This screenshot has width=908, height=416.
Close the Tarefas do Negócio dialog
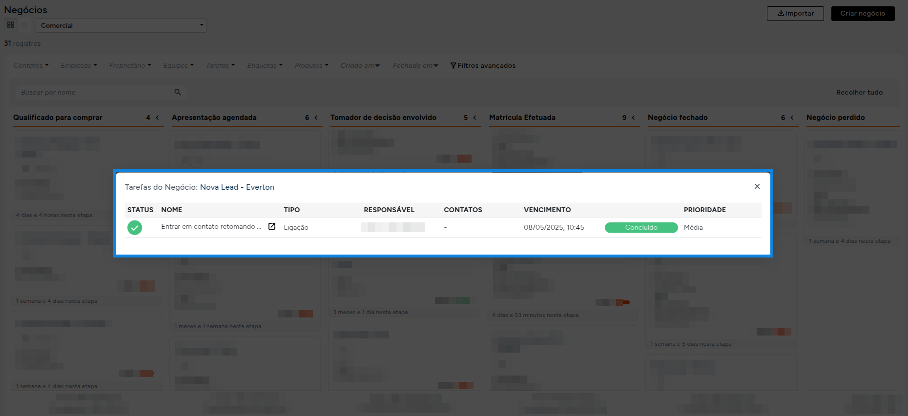757,186
